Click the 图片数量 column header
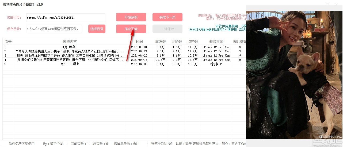 pyautogui.click(x=239, y=42)
